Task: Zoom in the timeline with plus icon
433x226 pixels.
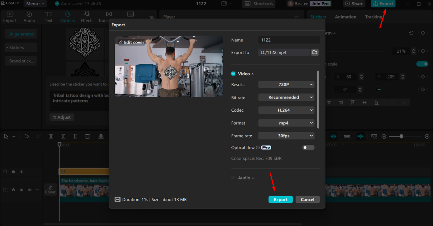Action: (x=427, y=137)
